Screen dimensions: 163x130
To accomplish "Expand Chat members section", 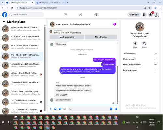I will tap(140, 59).
